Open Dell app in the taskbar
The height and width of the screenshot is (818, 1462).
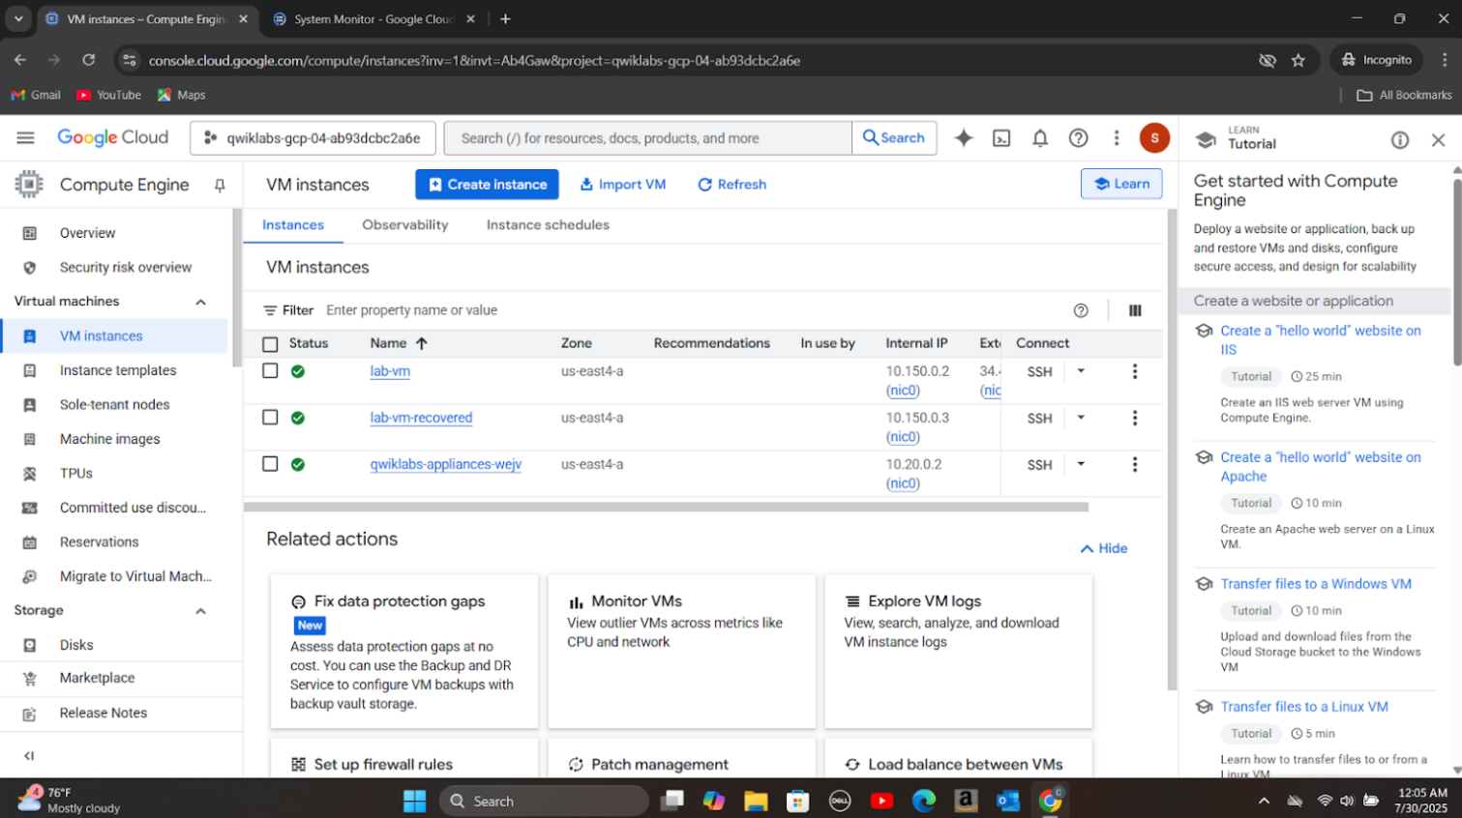pos(840,801)
